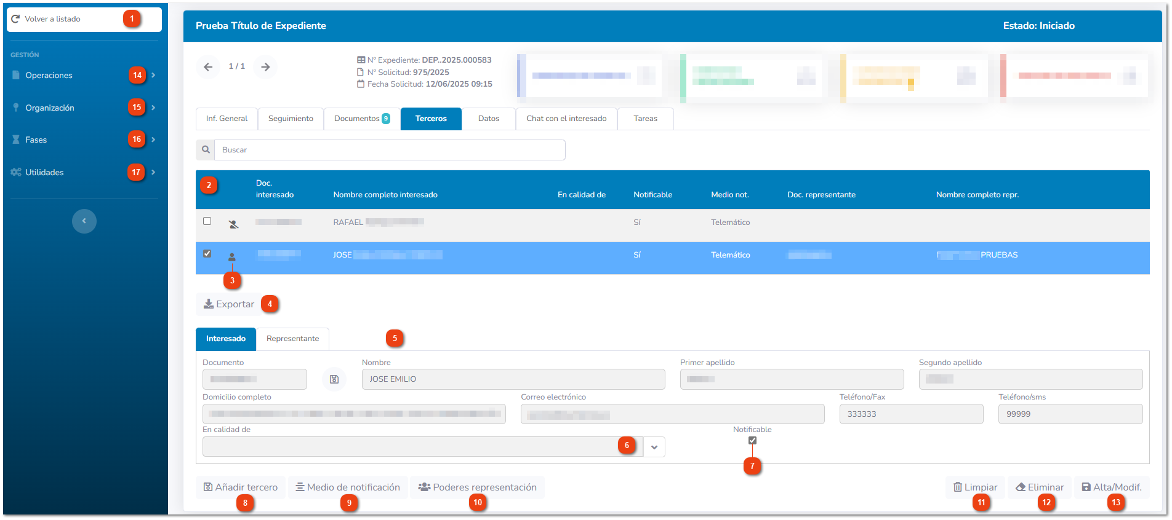Select the Terceros tab

point(431,119)
